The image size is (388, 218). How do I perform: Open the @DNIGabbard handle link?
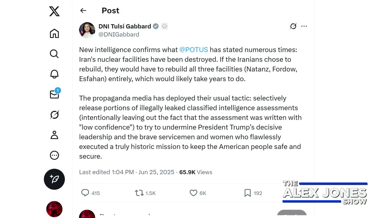[x=119, y=35]
